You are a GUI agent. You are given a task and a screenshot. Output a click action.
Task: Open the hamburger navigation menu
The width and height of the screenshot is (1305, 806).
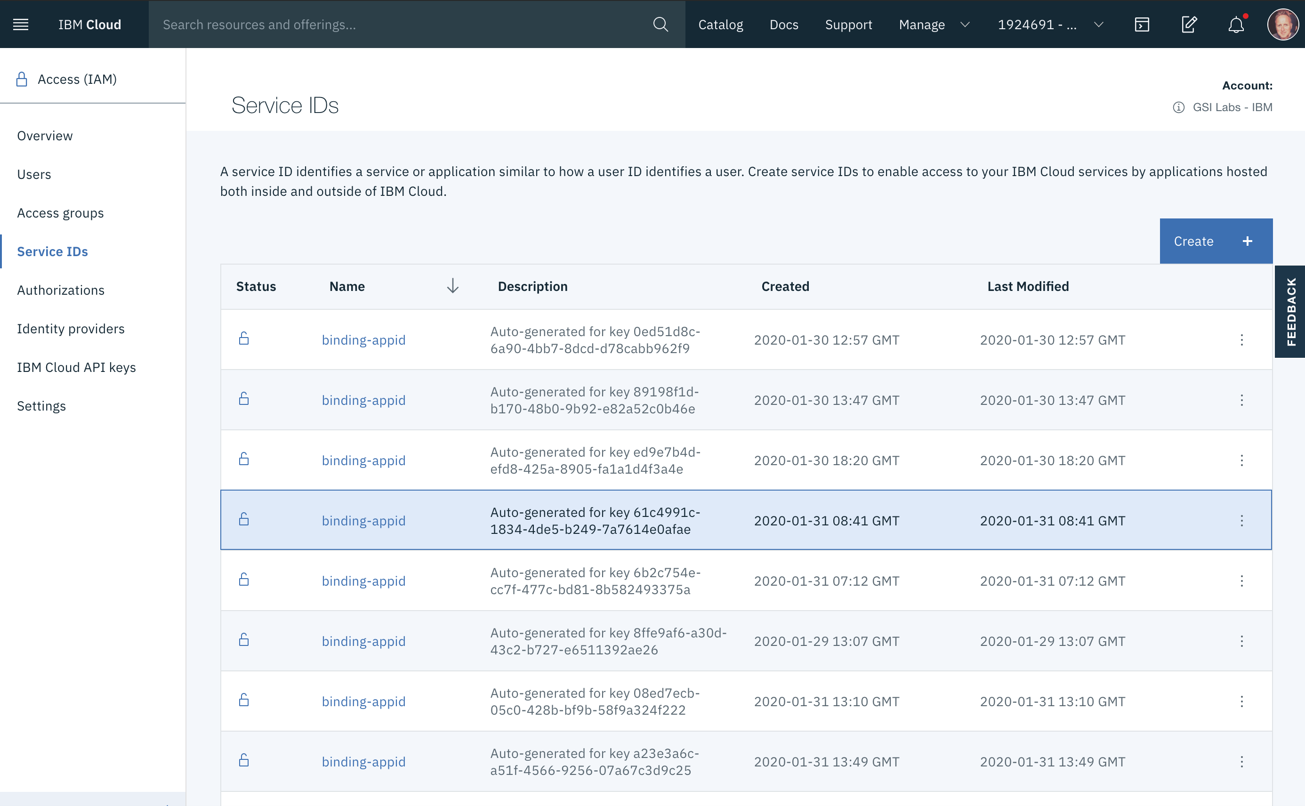(21, 24)
